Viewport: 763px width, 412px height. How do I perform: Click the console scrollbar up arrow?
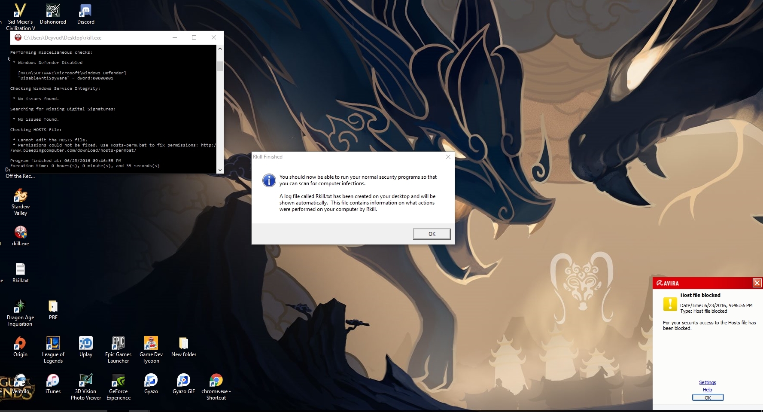(x=220, y=48)
